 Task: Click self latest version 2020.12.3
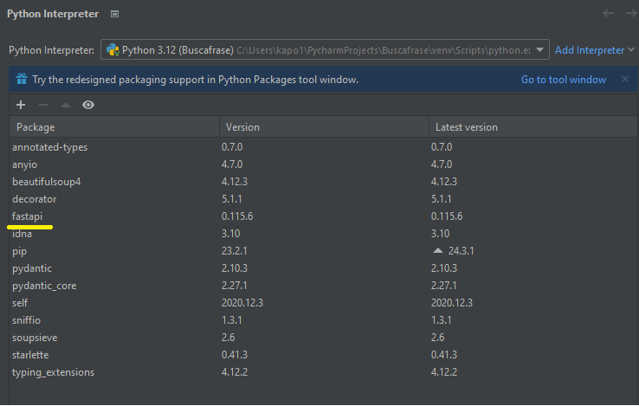click(452, 303)
